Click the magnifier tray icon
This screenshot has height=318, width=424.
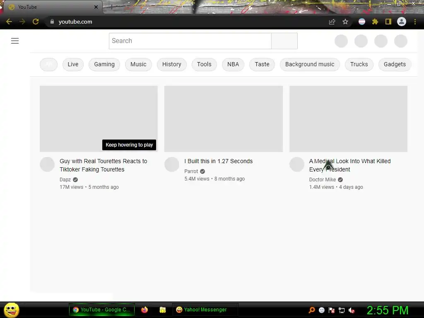pos(312,310)
